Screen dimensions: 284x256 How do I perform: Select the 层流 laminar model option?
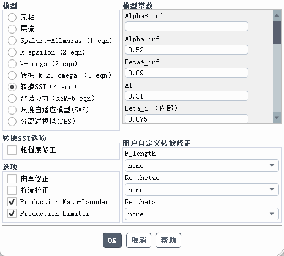coord(12,29)
